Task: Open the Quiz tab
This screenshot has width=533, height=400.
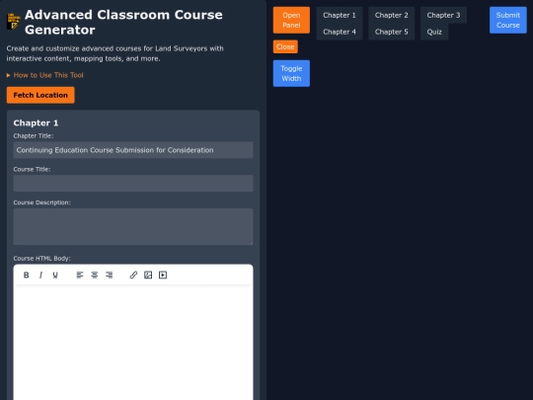Action: pos(434,32)
